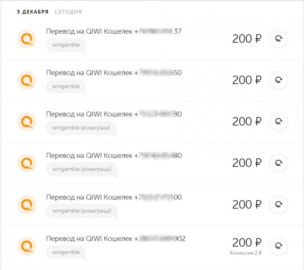
Task: Open the transfer titled with wallet ending 50
Action: click(x=113, y=73)
